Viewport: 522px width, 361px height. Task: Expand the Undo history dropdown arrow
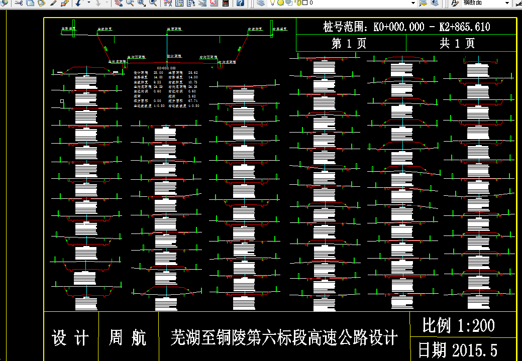88,4
